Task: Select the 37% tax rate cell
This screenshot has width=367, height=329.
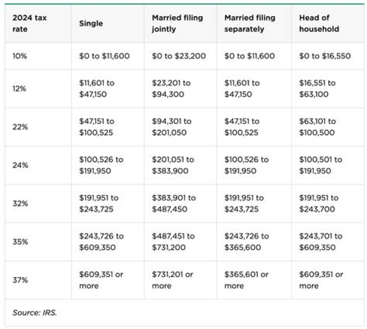Action: [x=20, y=280]
